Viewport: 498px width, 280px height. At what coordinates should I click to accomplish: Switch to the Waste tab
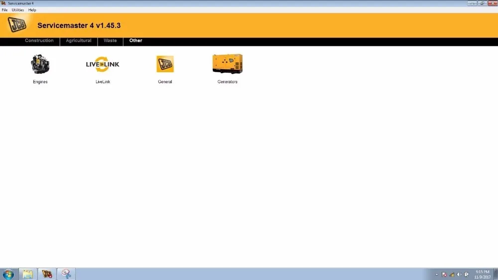point(110,41)
